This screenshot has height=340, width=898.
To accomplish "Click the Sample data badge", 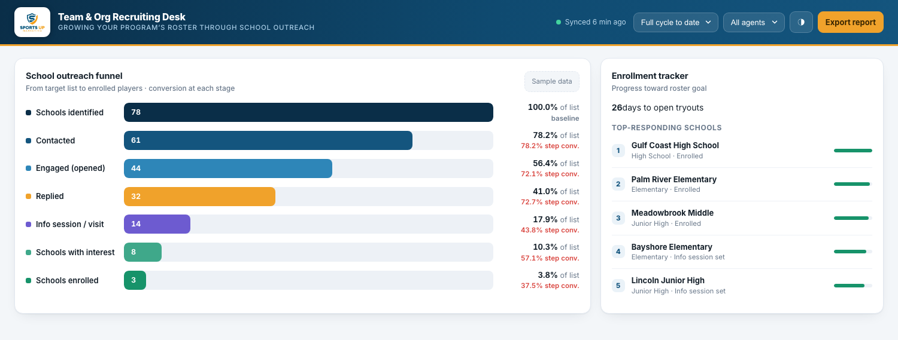I will pyautogui.click(x=552, y=81).
